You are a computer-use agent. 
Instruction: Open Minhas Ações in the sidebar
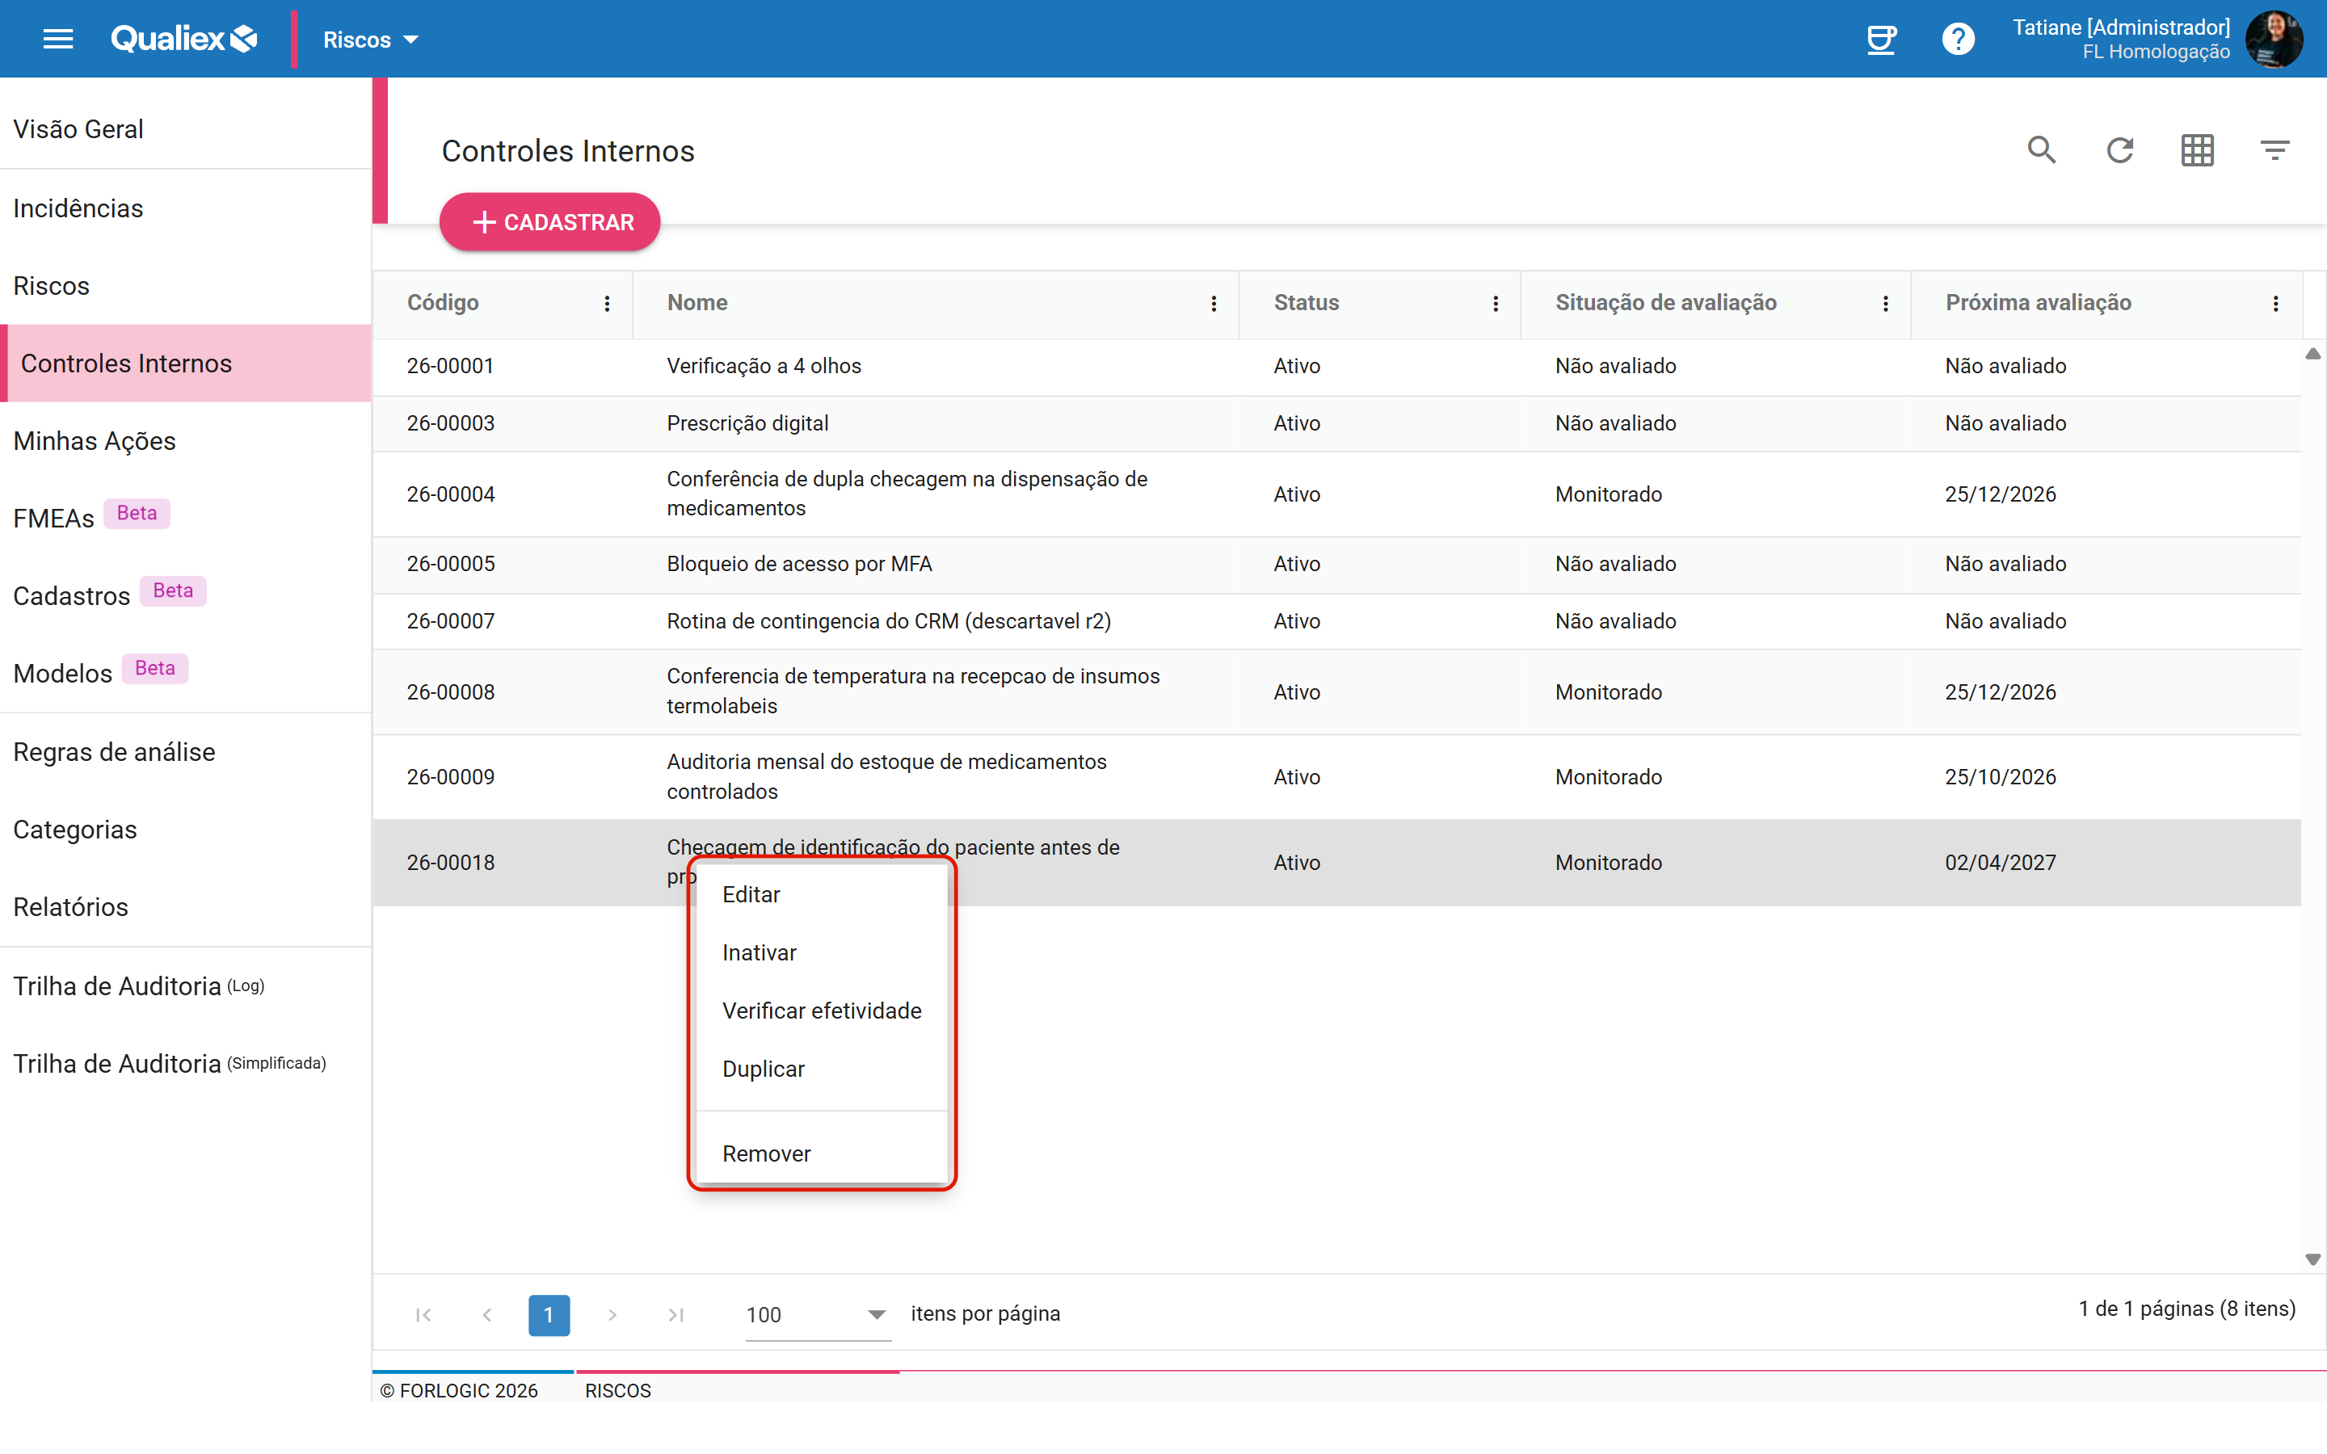186,440
